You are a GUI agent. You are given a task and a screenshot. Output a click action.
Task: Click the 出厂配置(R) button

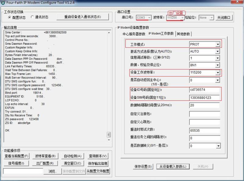point(45,163)
